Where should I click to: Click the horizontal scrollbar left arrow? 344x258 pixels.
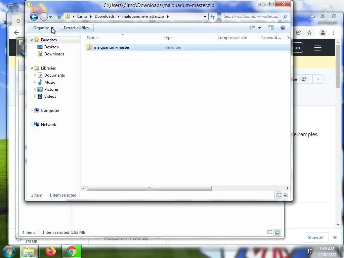[x=83, y=188]
